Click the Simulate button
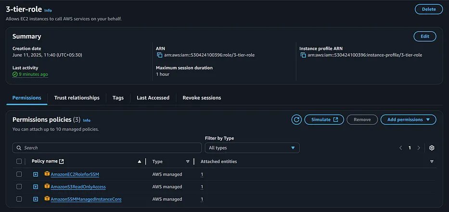The width and height of the screenshot is (449, 212). [x=324, y=119]
